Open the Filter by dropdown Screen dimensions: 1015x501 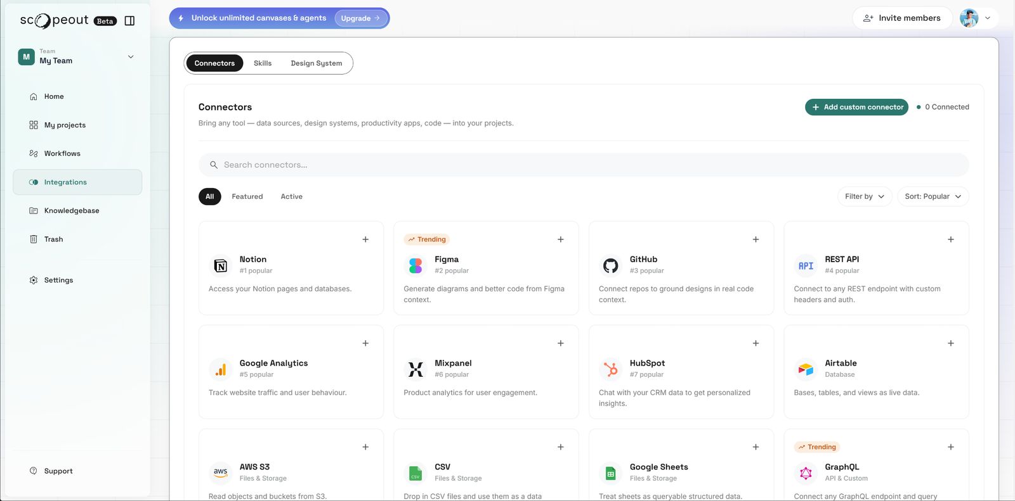pos(865,196)
